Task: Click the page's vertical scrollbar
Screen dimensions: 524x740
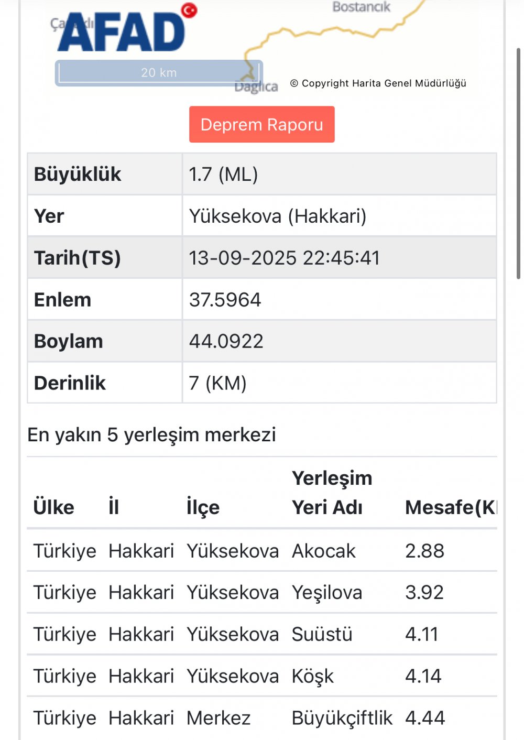Action: [519, 162]
